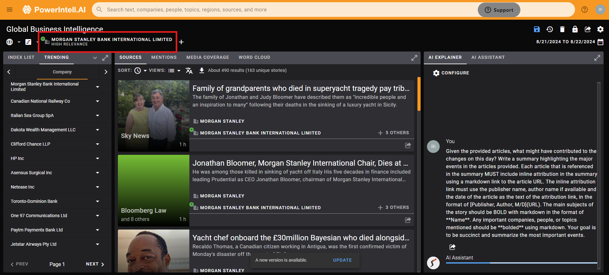Open the date range calendar icon
The width and height of the screenshot is (609, 275).
(600, 42)
